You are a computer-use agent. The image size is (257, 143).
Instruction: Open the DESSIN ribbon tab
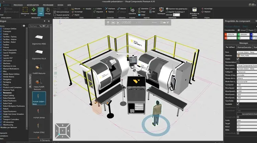pos(60,5)
